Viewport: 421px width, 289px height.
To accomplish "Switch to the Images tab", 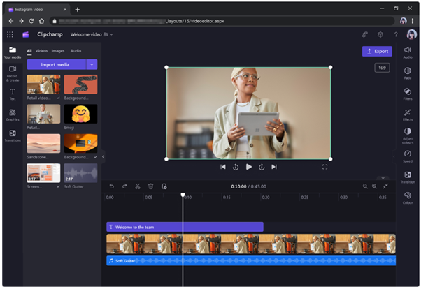I will [x=58, y=51].
